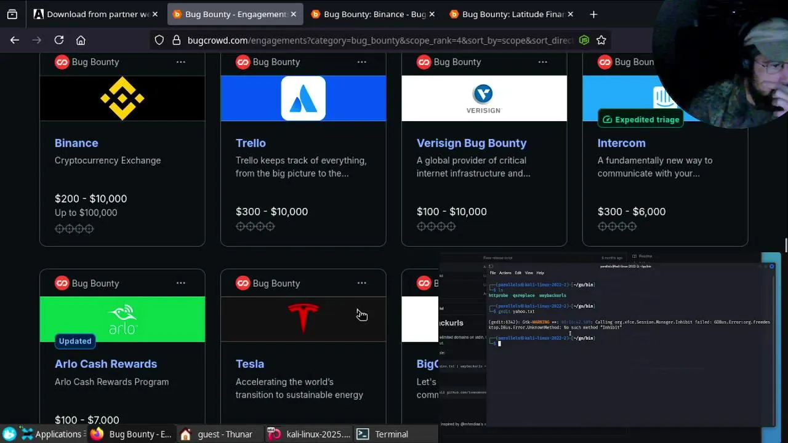Click the Tesla logo banner
Screen dimensions: 788x443
tap(304, 319)
